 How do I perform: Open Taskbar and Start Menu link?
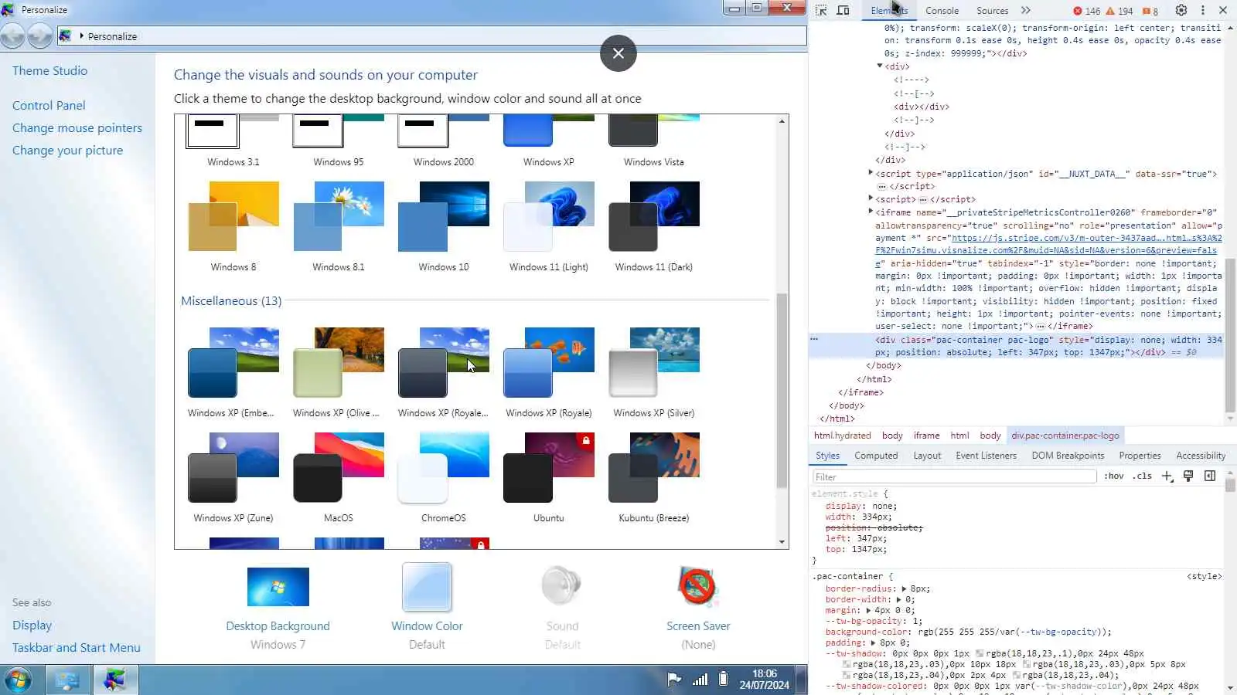coord(77,647)
